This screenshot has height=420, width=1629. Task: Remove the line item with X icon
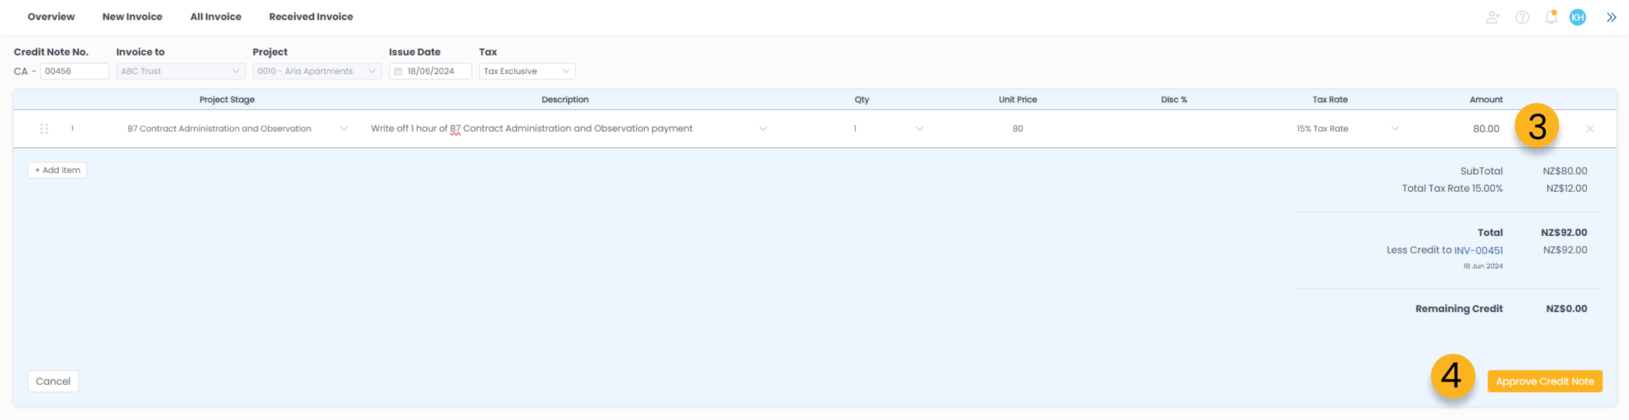coord(1590,129)
